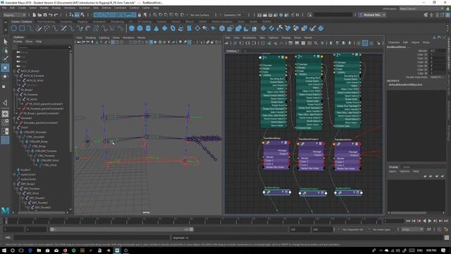This screenshot has height=254, width=451.
Task: Click the Maya logo in the lower left
Action: click(5, 211)
